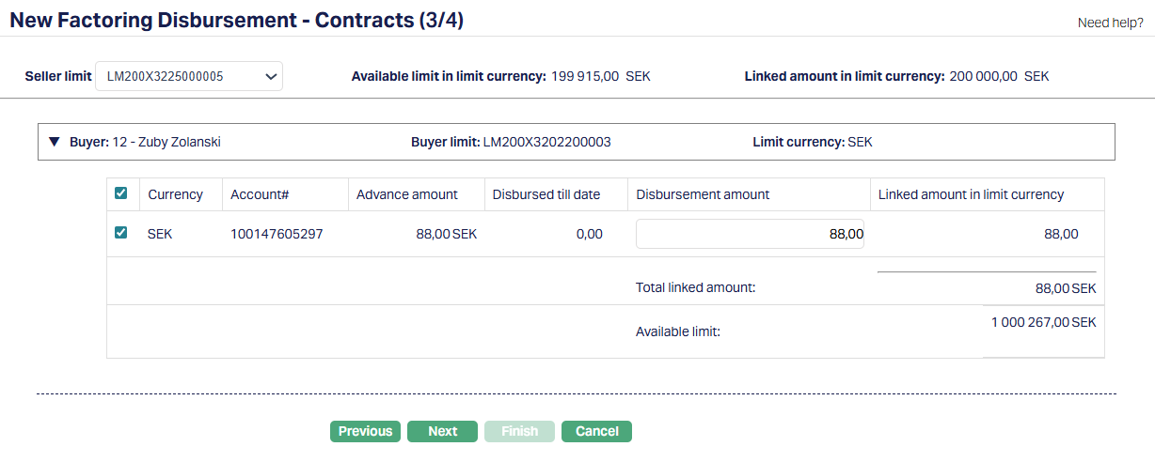Collapse the Zuby Zolanski buyer section
The image size is (1155, 462).
tap(55, 143)
